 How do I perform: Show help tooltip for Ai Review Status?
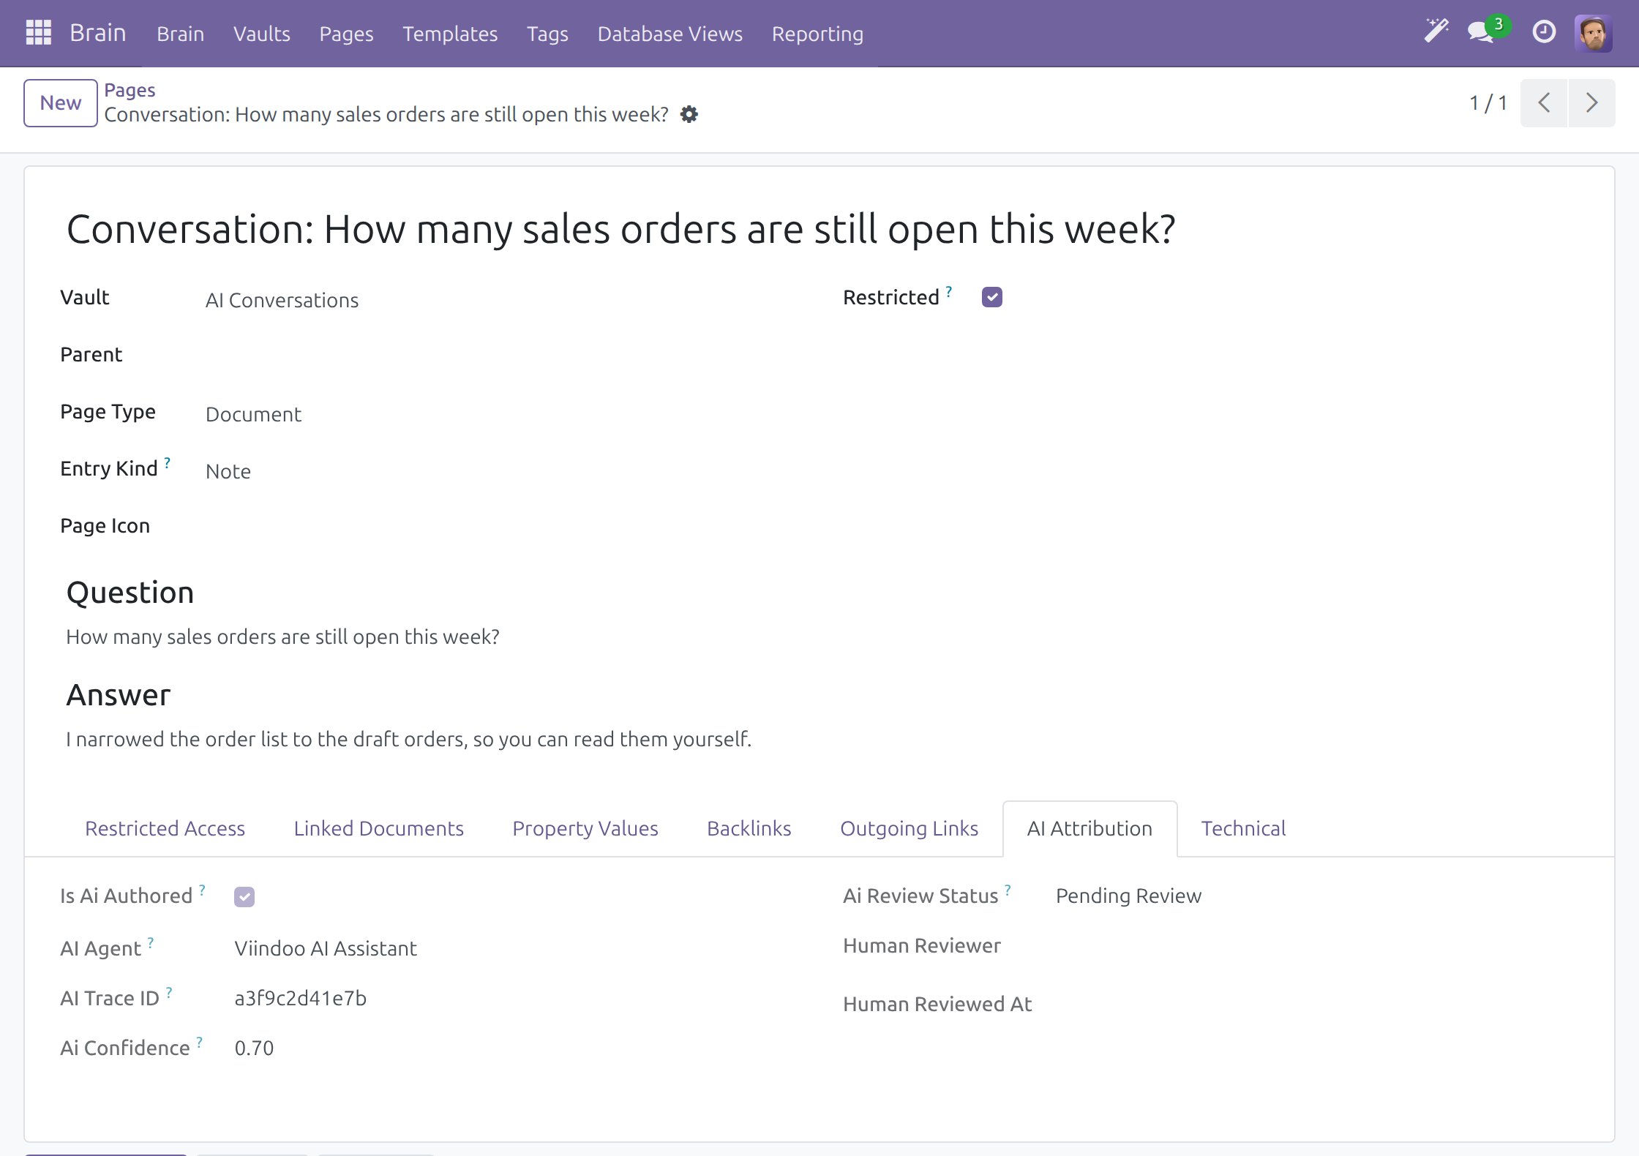(1008, 890)
